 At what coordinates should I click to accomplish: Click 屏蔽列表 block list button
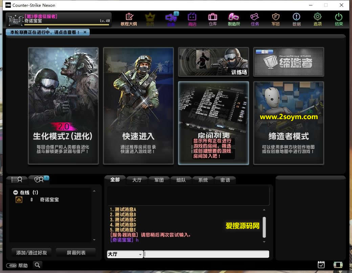tap(76, 253)
